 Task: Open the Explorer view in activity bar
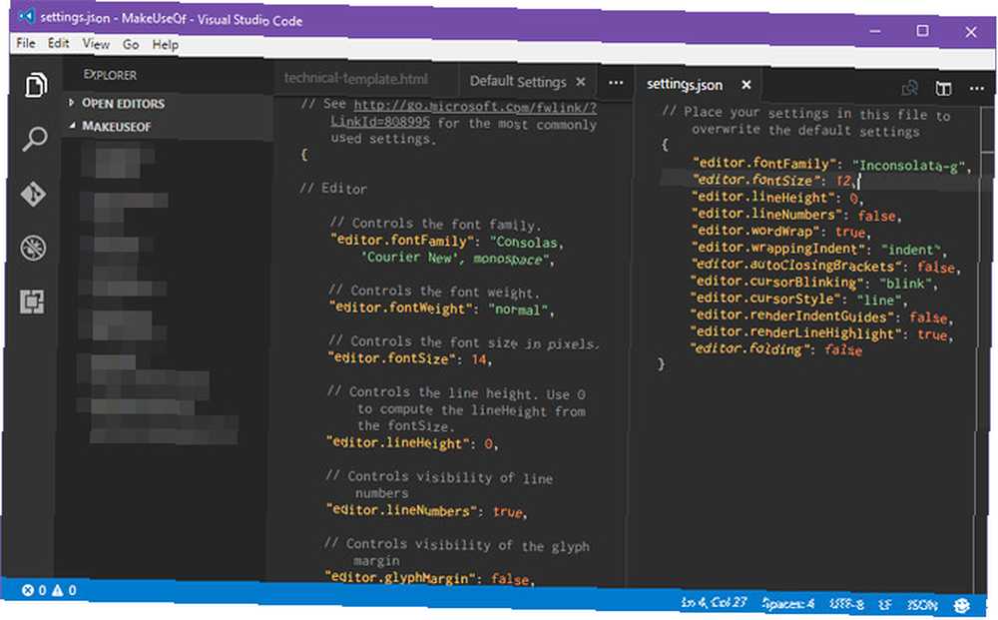(x=36, y=84)
